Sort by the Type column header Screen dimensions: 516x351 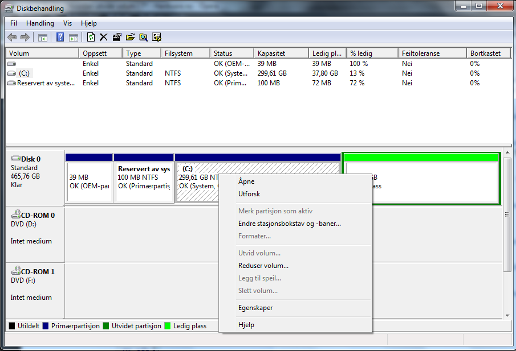coord(141,53)
